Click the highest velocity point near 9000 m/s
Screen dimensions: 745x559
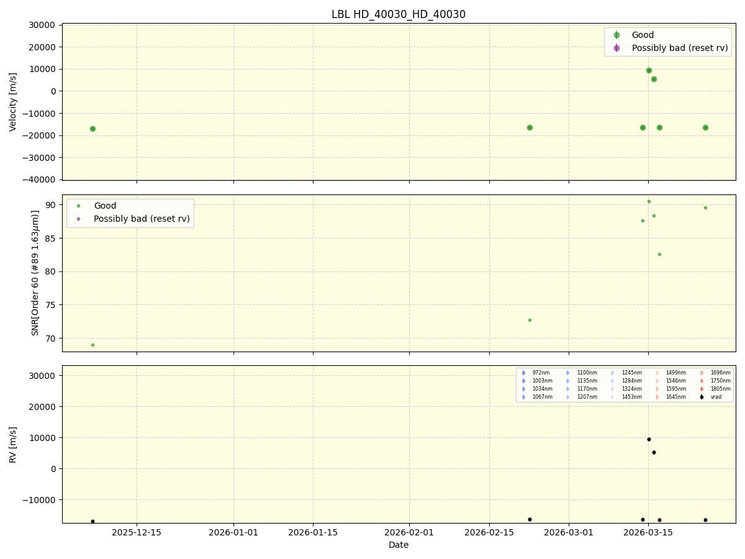tap(649, 70)
